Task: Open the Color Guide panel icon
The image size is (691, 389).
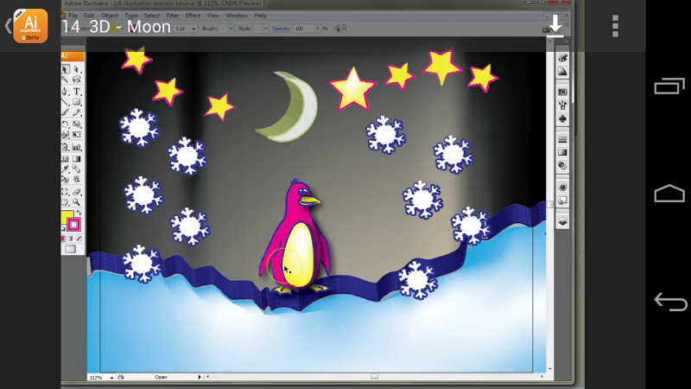Action: coord(562,72)
